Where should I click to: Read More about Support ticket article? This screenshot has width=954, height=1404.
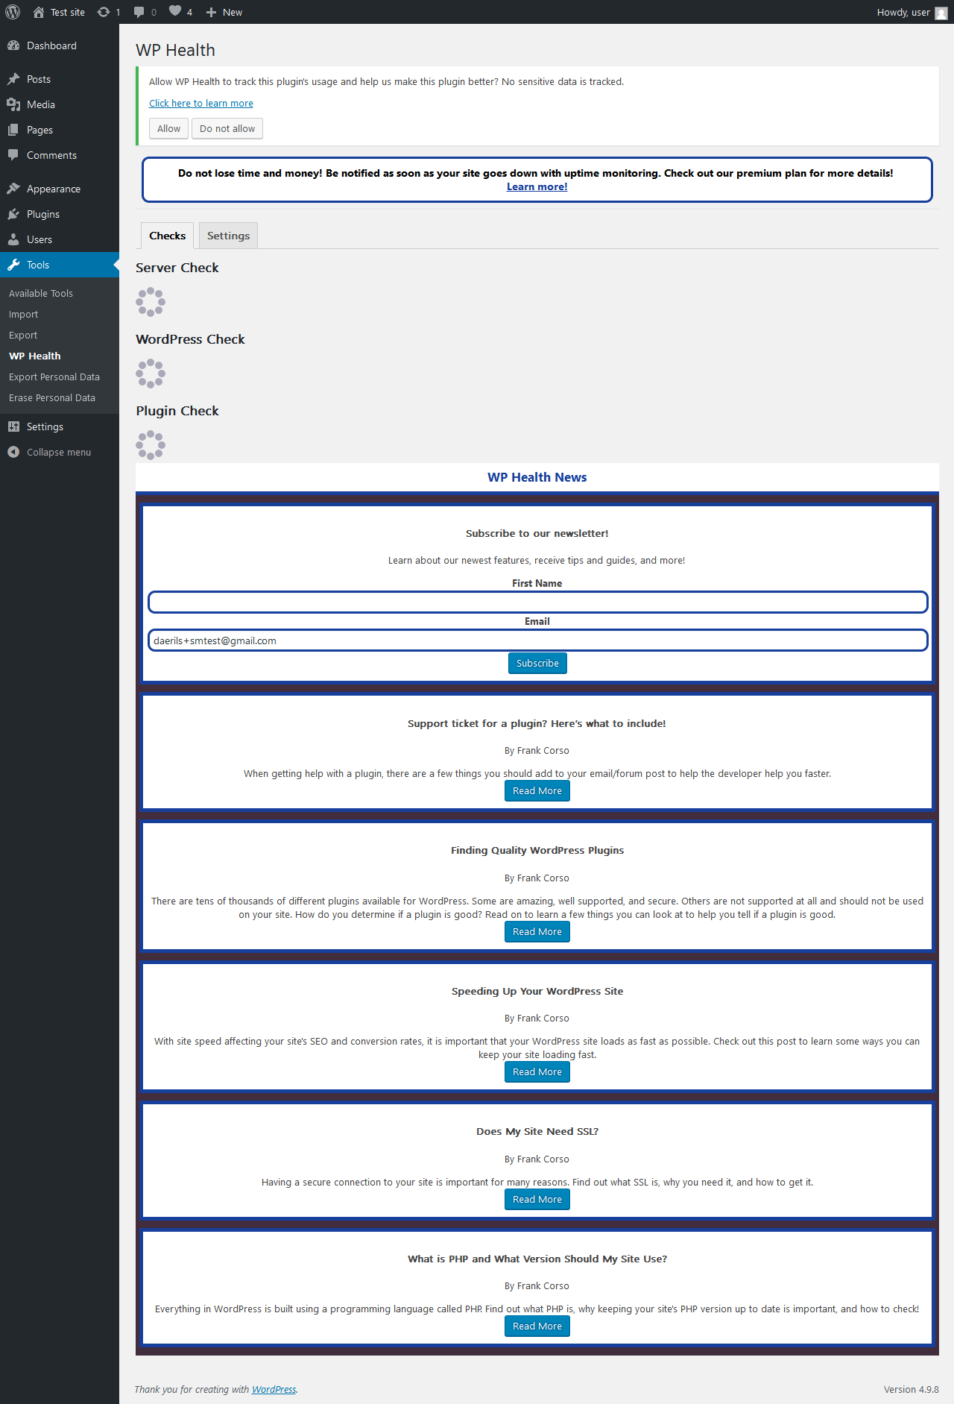tap(537, 790)
